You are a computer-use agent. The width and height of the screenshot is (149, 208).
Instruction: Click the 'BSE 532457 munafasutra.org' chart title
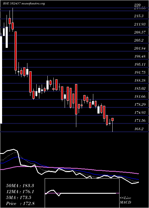24,4
